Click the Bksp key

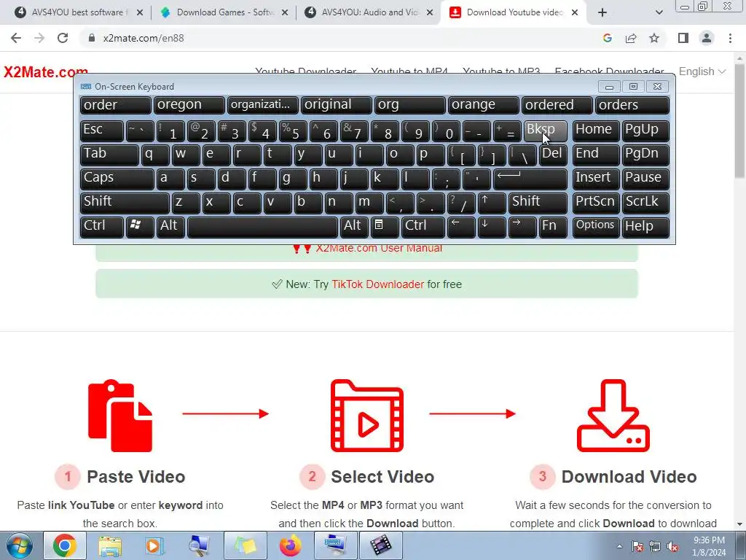[545, 131]
